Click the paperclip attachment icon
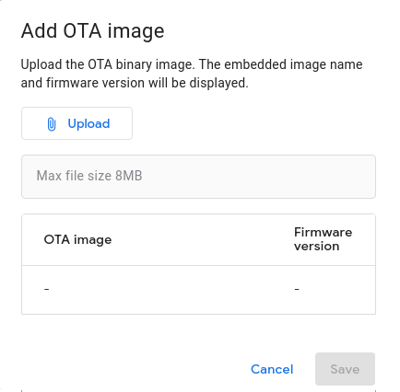400x392 pixels. point(52,124)
